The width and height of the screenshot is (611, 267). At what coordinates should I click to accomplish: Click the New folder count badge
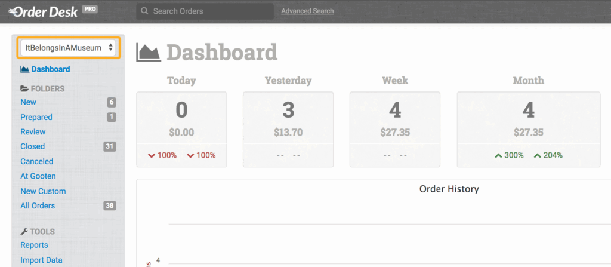point(111,102)
